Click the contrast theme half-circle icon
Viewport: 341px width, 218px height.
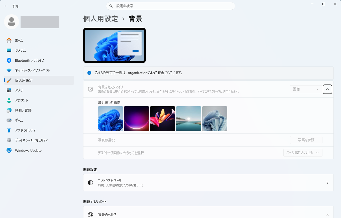[x=90, y=183]
